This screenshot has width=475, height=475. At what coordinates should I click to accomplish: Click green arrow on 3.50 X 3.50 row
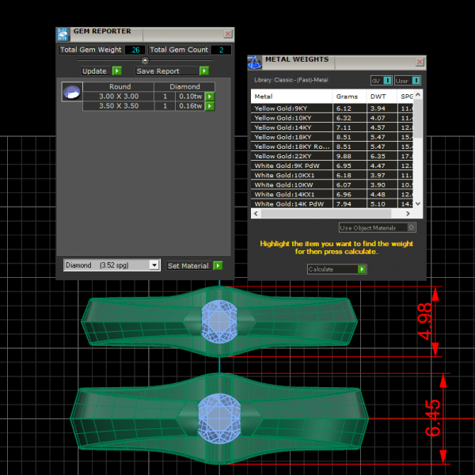click(210, 105)
